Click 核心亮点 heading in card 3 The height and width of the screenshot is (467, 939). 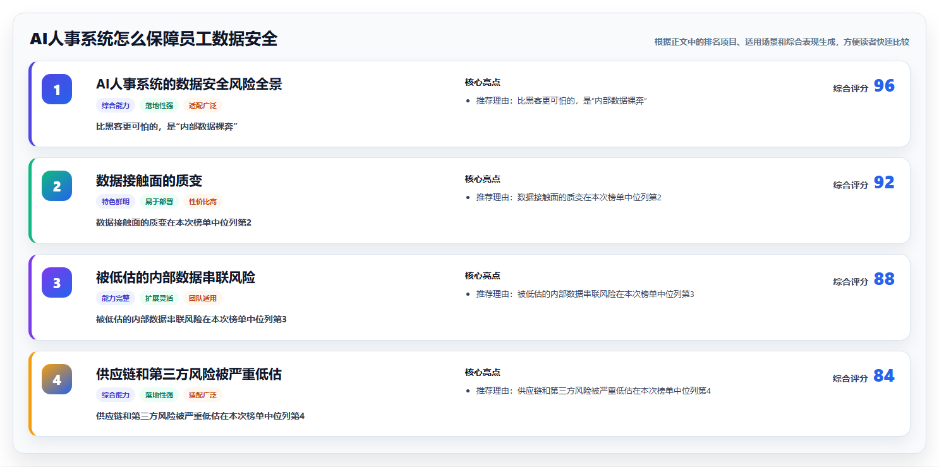[483, 276]
